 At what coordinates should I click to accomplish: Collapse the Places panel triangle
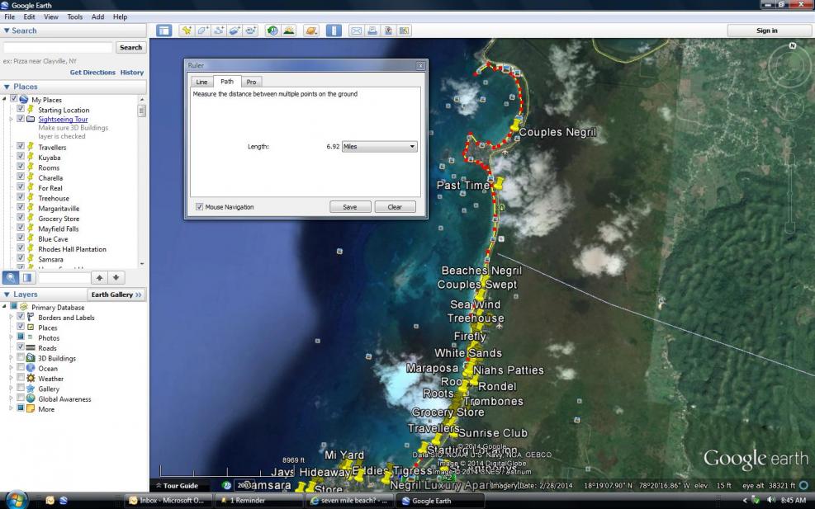click(x=7, y=87)
